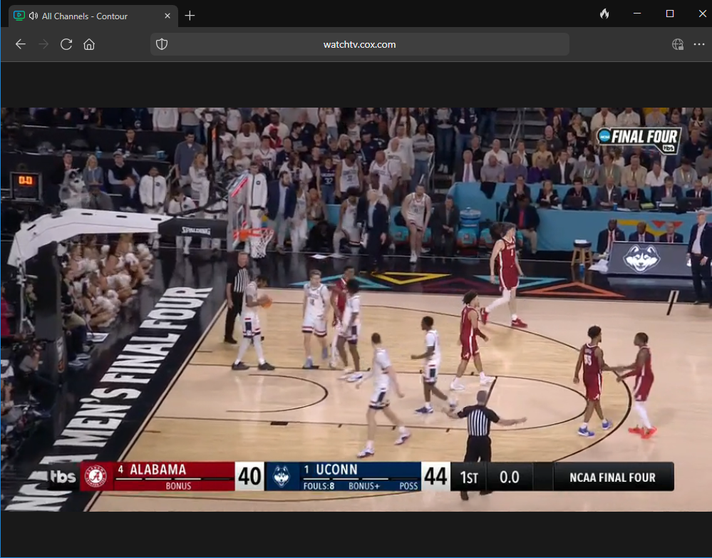
Task: Click the Contour favicon on the tab
Action: (x=19, y=16)
